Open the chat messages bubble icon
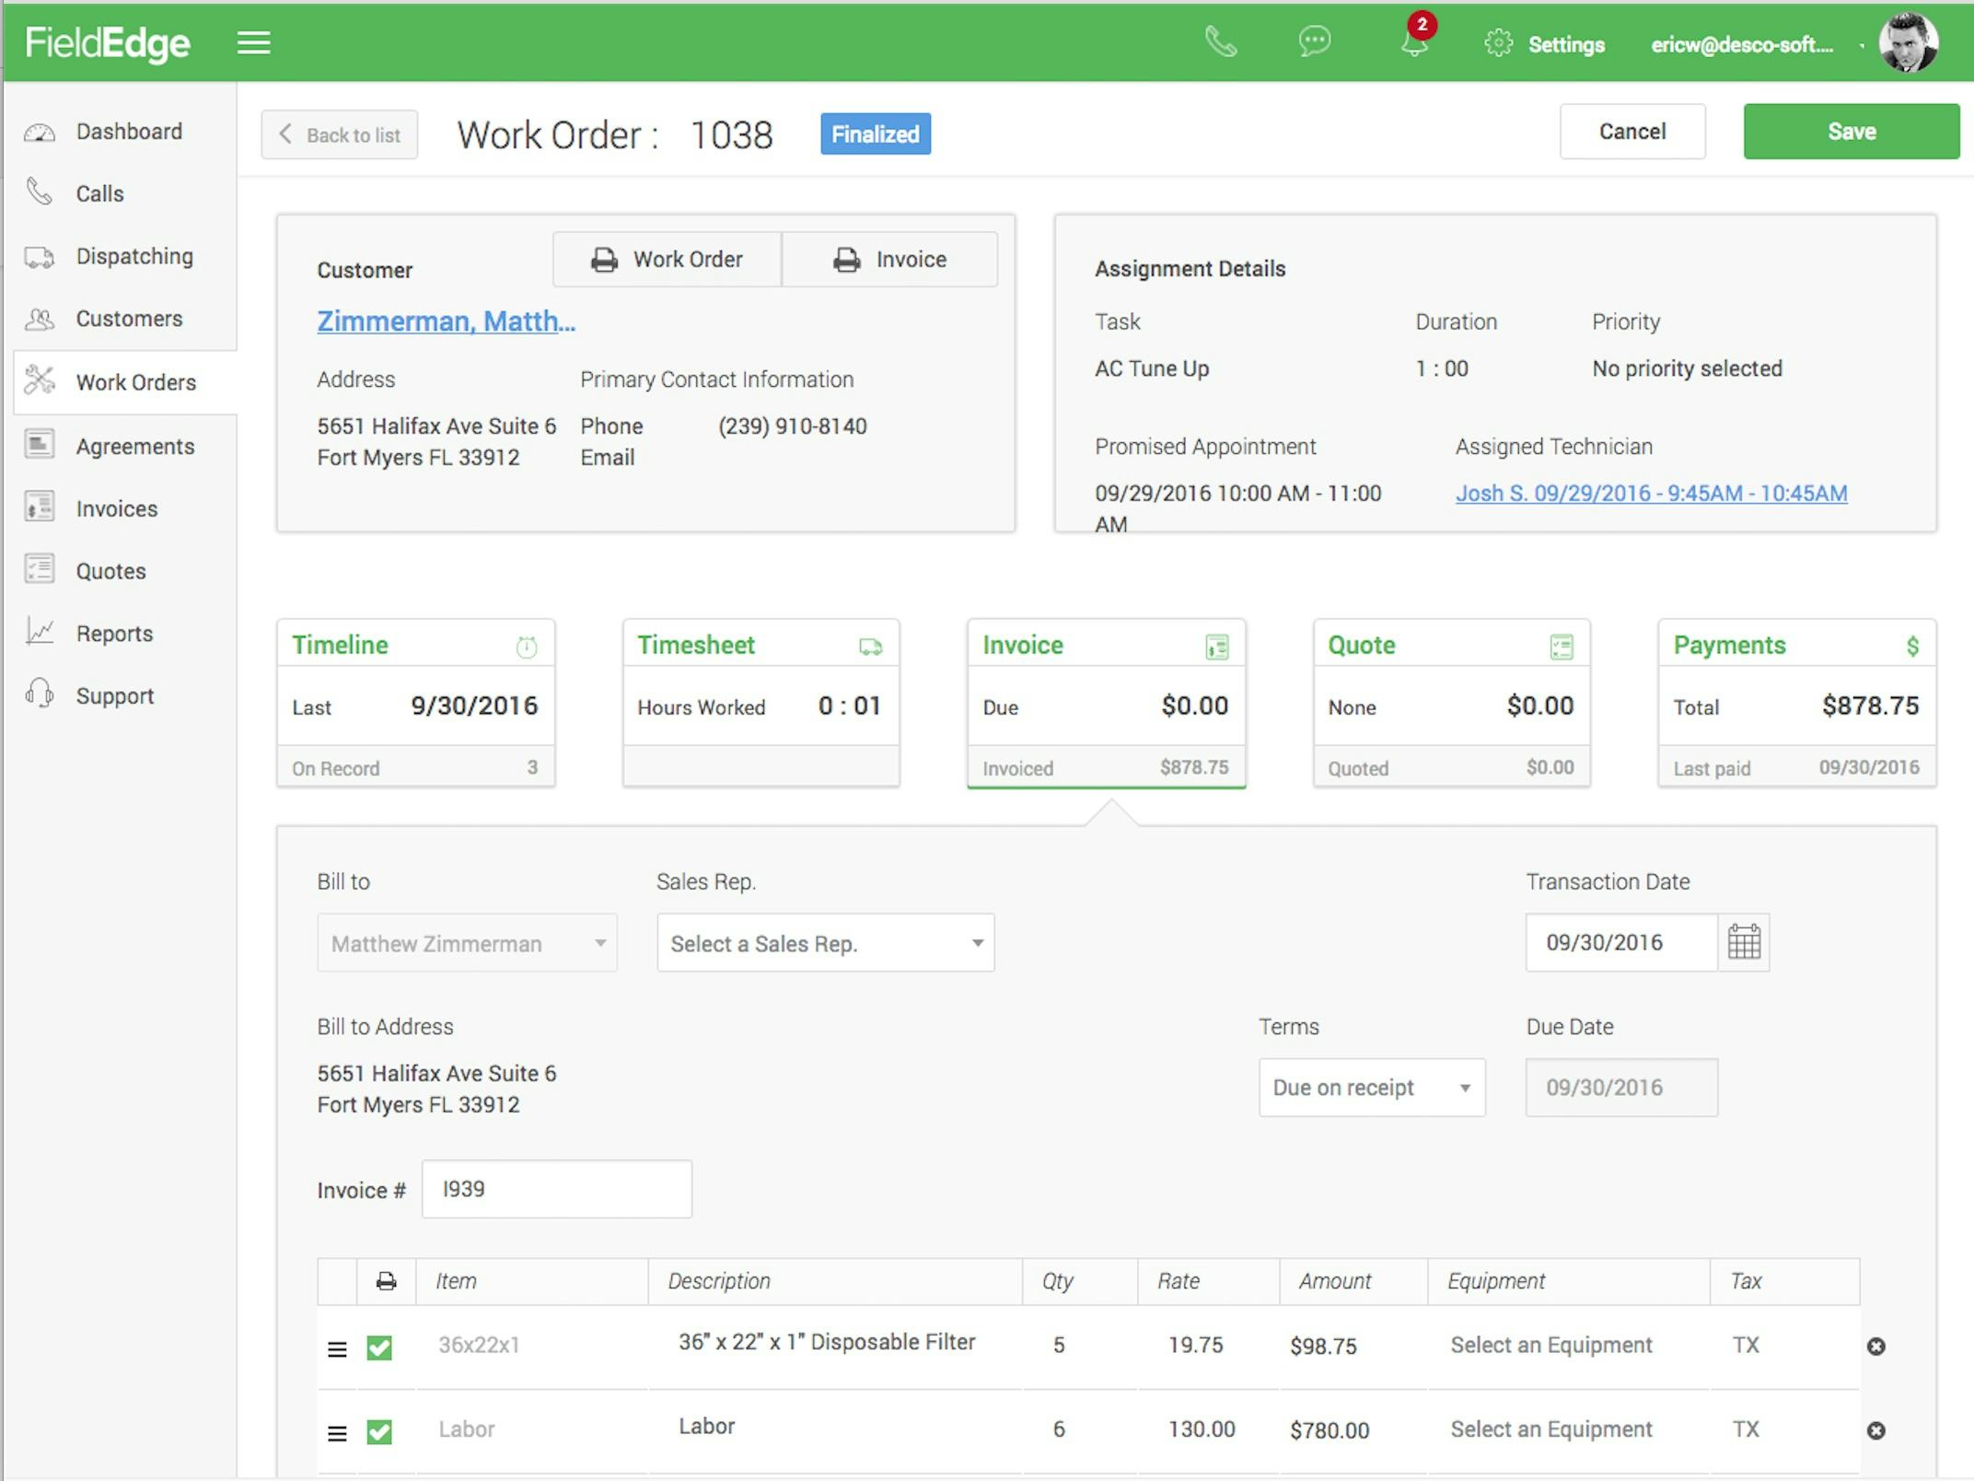 tap(1314, 42)
